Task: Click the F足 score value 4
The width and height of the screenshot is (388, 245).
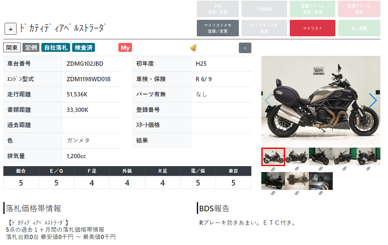Action: (92, 183)
